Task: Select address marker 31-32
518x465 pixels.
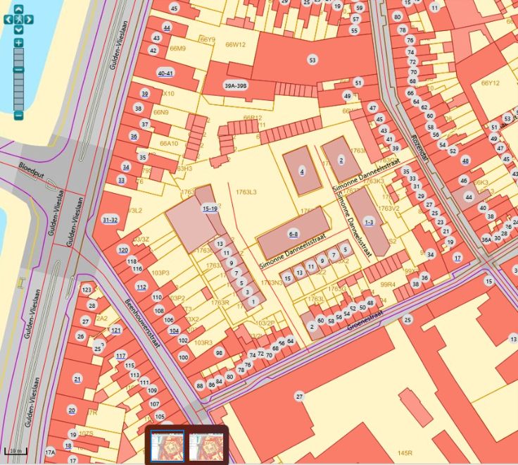Action: (110, 220)
